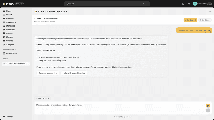The image size is (214, 120).
Task: Click the Shopify logo
Action: coord(8,4)
